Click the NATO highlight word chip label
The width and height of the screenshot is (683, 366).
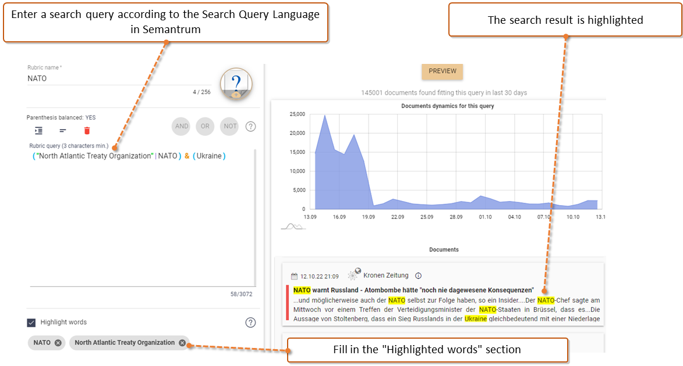pos(42,343)
